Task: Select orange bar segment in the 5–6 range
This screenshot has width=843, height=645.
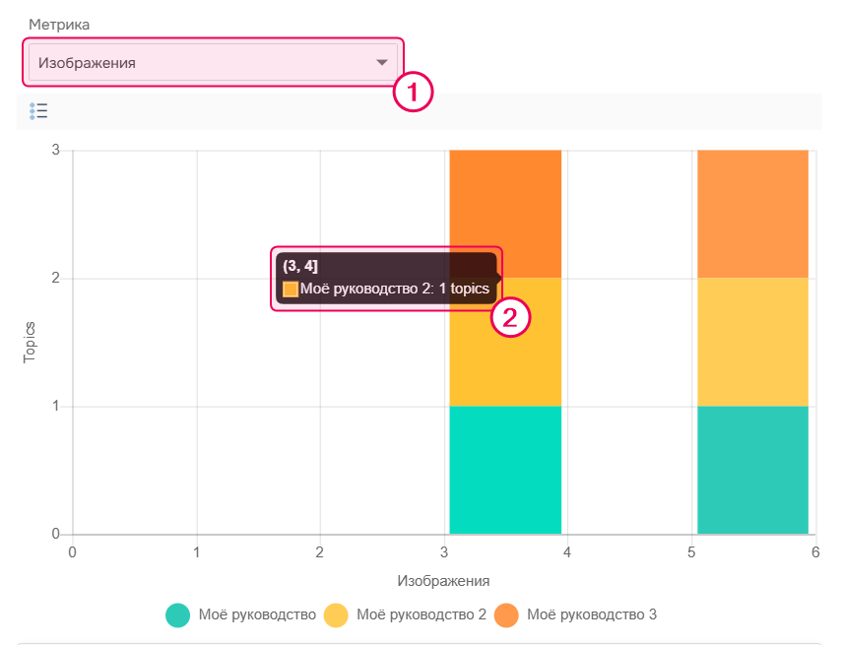Action: 752,214
